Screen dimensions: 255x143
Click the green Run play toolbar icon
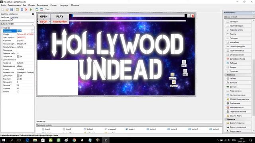point(31,10)
